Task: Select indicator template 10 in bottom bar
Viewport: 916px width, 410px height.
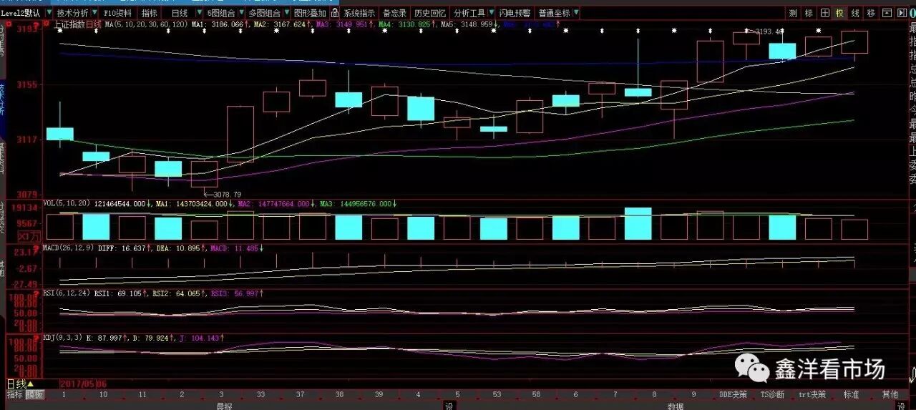Action: [x=104, y=394]
